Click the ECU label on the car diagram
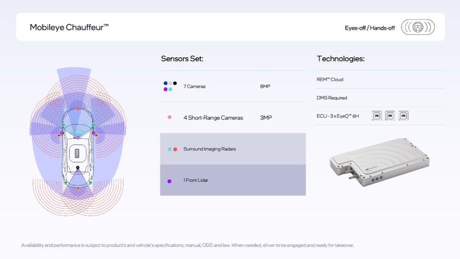The width and height of the screenshot is (460, 259). 78,153
